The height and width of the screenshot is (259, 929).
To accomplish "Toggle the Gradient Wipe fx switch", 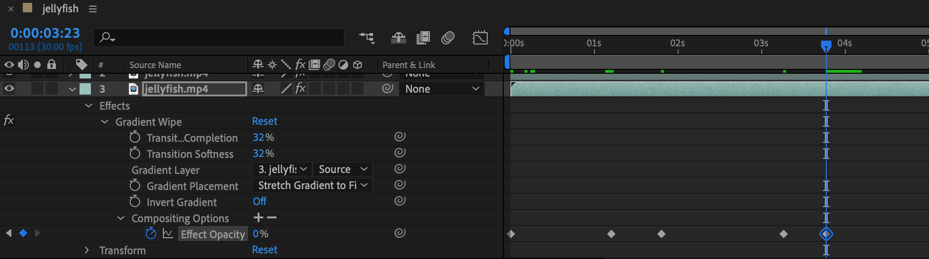I will 9,121.
